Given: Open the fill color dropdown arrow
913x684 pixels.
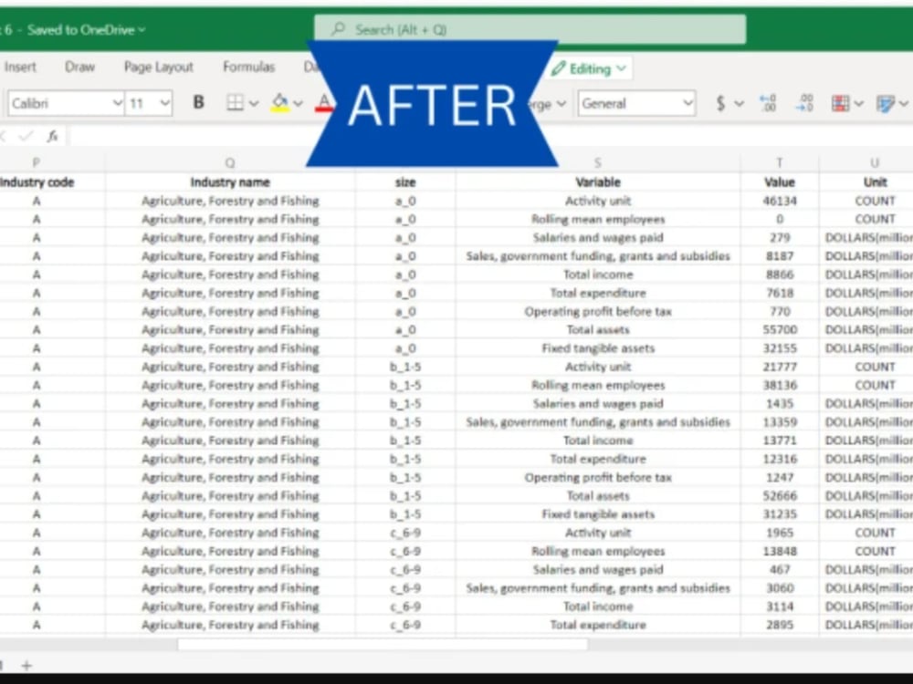Looking at the screenshot, I should coord(299,103).
